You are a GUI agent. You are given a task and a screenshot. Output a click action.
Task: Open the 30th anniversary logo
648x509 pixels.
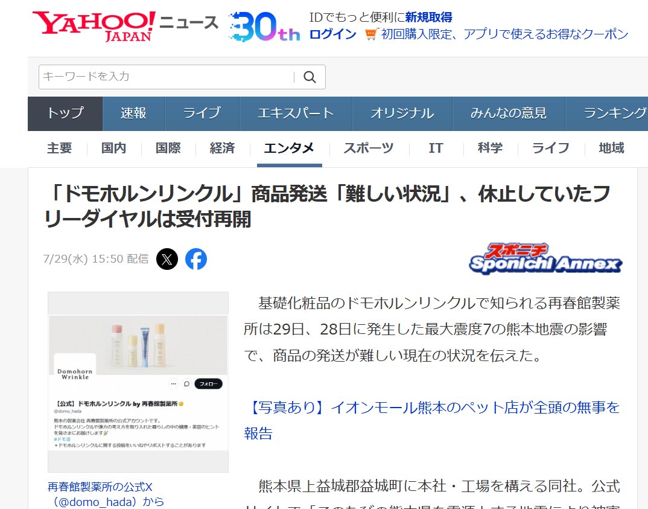pos(264,27)
